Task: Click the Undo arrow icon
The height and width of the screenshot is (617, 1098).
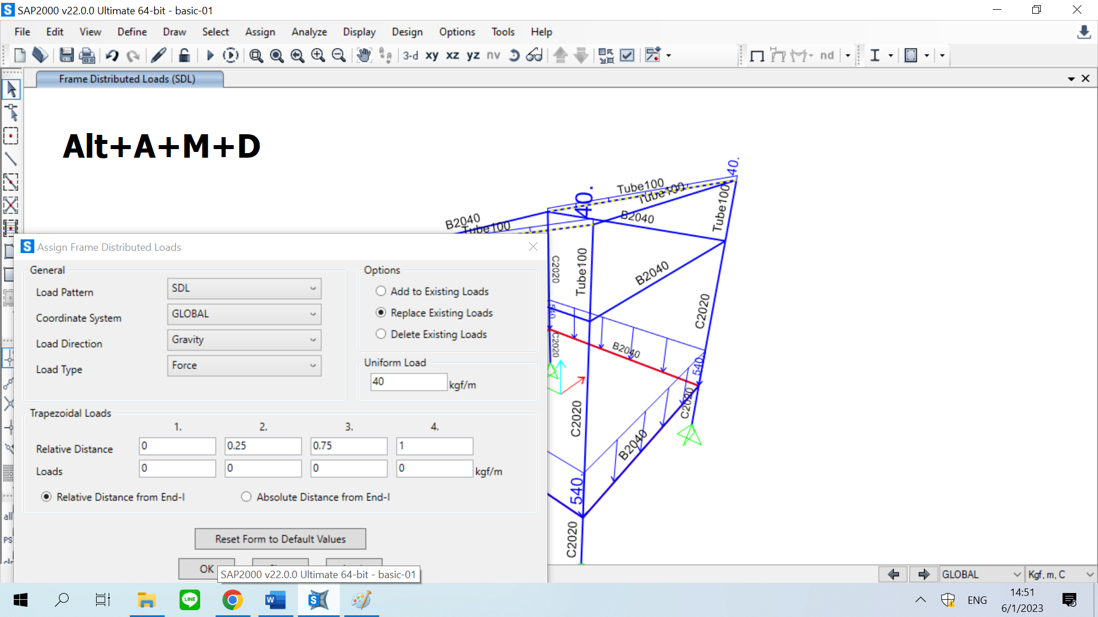Action: pyautogui.click(x=112, y=55)
